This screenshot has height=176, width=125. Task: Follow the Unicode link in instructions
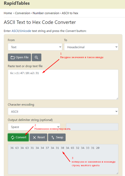(25, 31)
